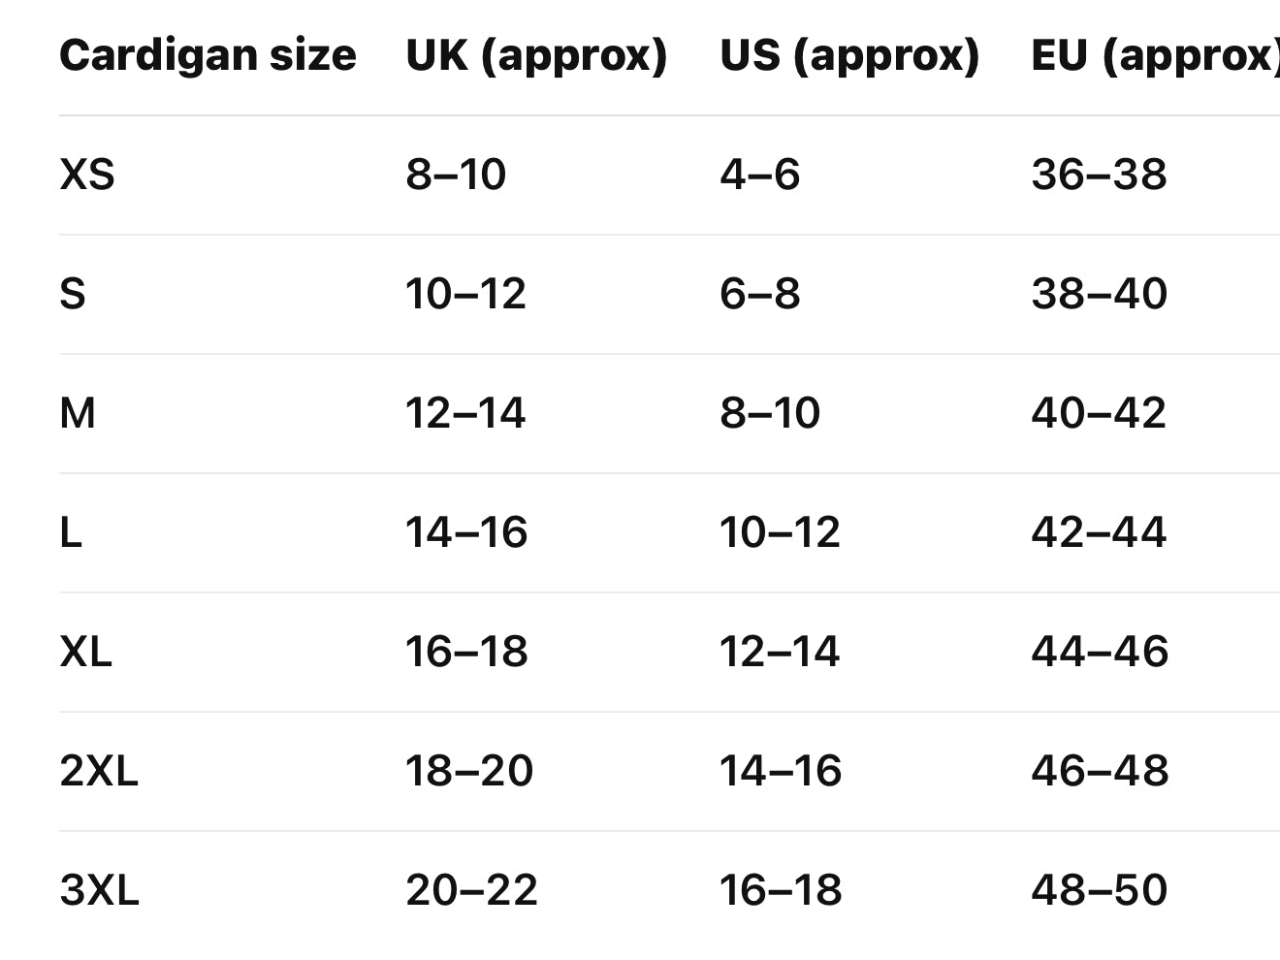
Task: Click the UK 18–20 cell
Action: (x=469, y=771)
